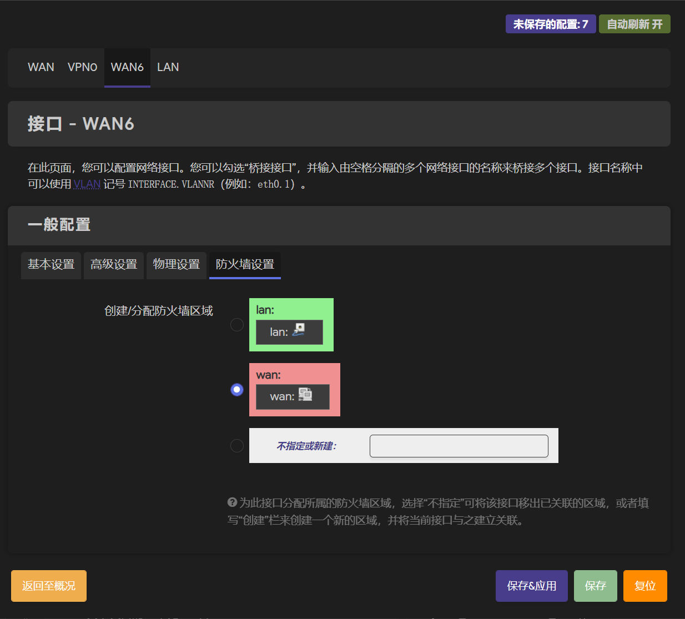
Task: Click the help question mark icon
Action: coord(232,502)
